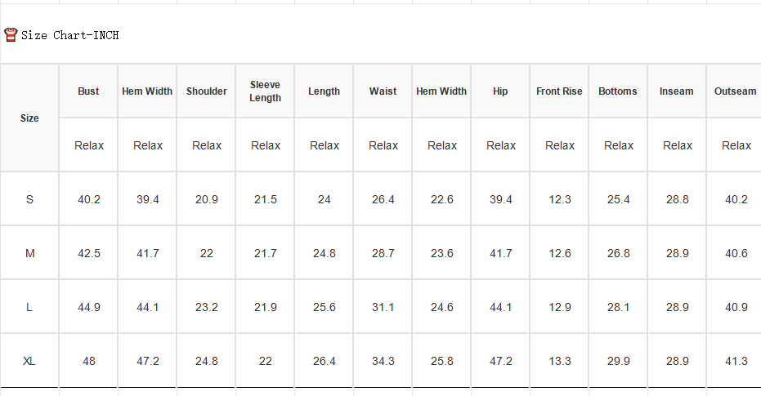
Task: Click the L size row label
Action: [x=29, y=307]
